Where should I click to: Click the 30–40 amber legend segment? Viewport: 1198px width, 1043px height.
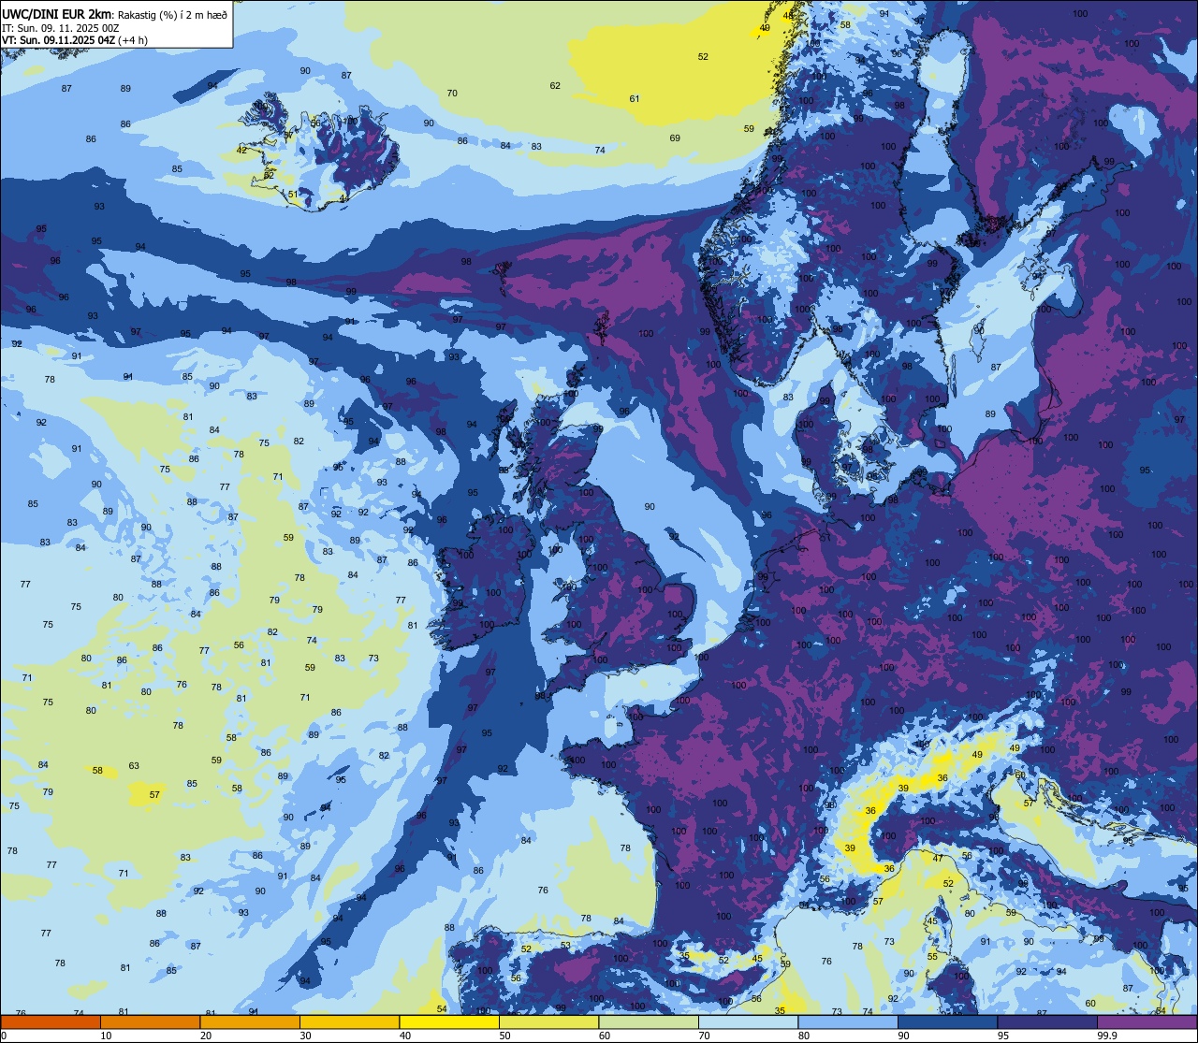point(349,1022)
